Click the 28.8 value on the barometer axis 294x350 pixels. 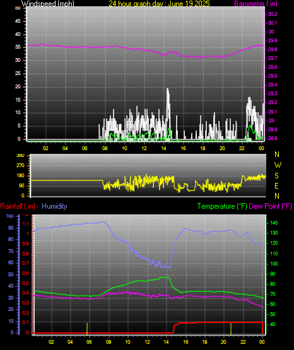click(273, 138)
